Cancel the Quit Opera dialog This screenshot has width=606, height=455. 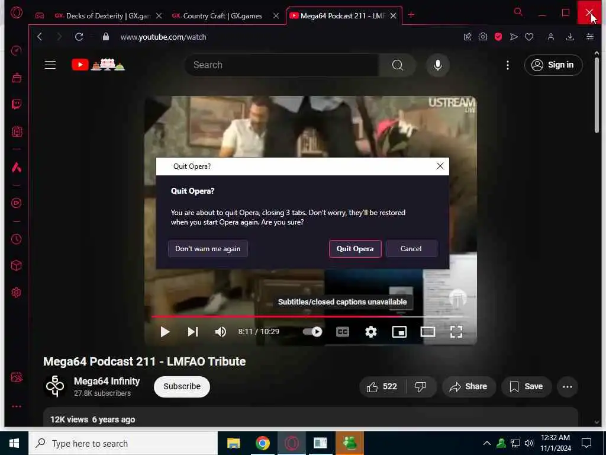(411, 249)
